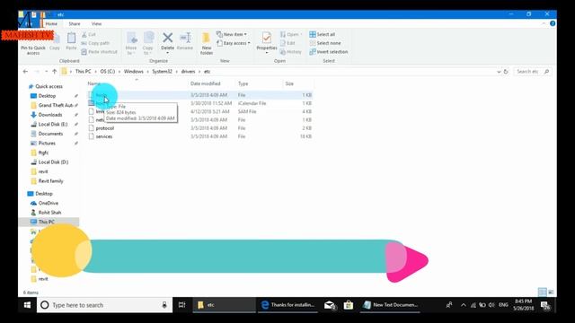
Task: Open Local Disk (E:) in sidebar
Action: click(x=53, y=125)
